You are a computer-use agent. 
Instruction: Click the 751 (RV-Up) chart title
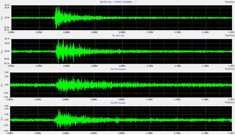118,36
